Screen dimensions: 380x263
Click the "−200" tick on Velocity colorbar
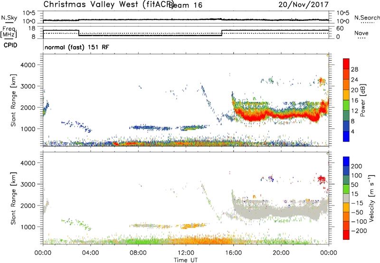[359, 231]
